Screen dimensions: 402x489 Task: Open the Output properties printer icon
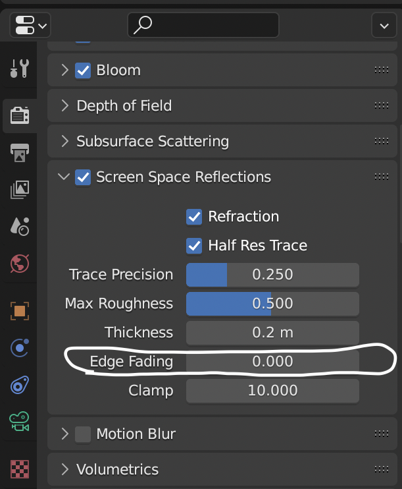(x=20, y=153)
